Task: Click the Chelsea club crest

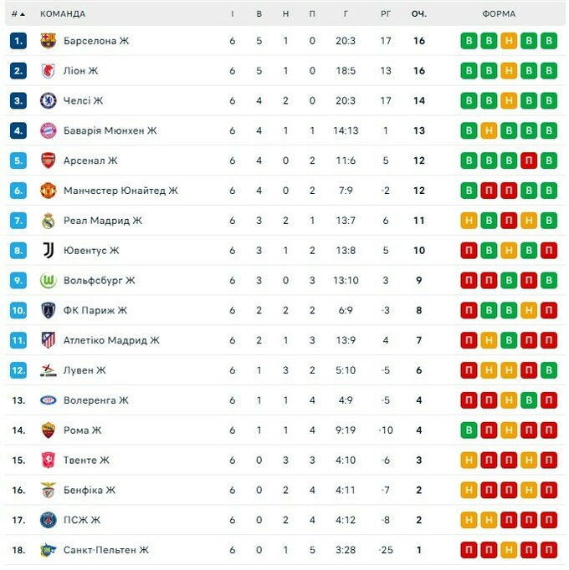Action: (x=48, y=101)
